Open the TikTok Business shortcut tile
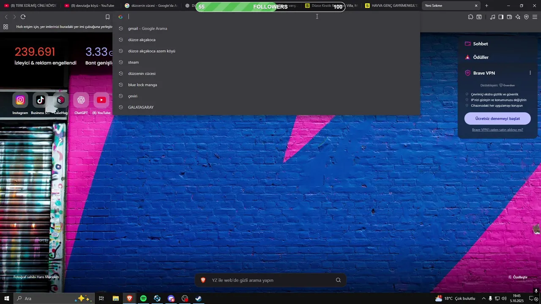541x304 pixels. [x=40, y=100]
